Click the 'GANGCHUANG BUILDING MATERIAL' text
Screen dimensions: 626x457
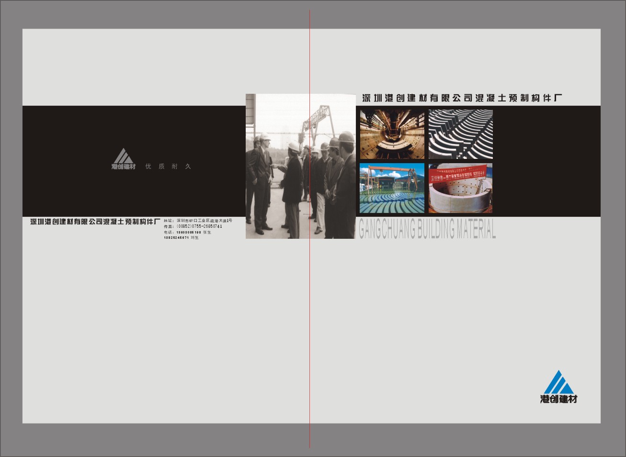coord(427,229)
